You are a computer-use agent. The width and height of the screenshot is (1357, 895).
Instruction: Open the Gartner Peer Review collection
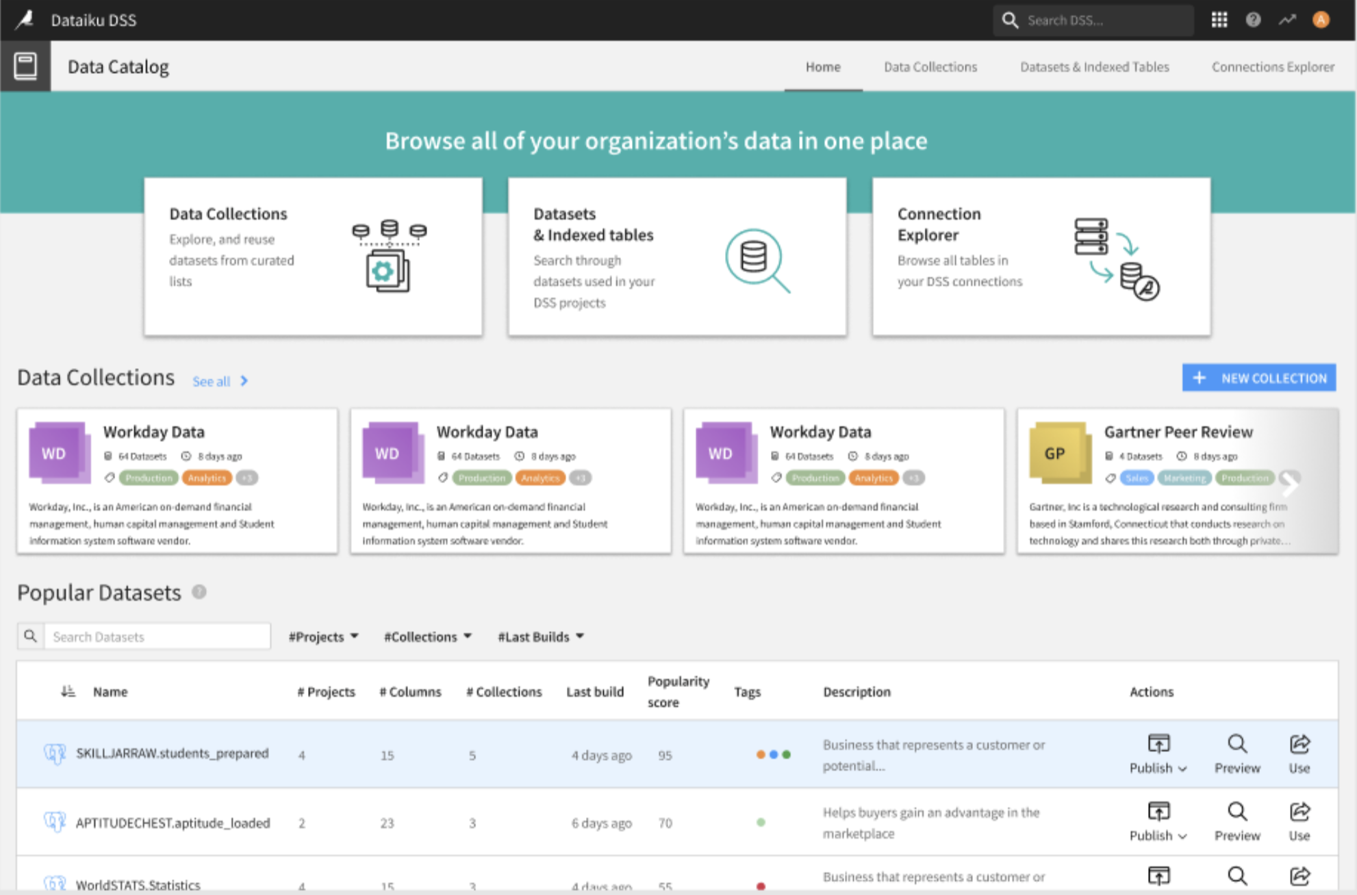[x=1177, y=481]
